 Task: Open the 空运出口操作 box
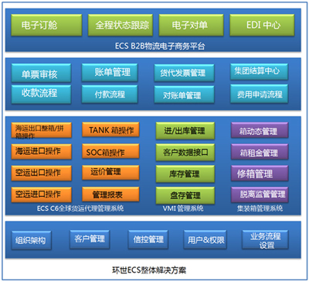pos(42,173)
